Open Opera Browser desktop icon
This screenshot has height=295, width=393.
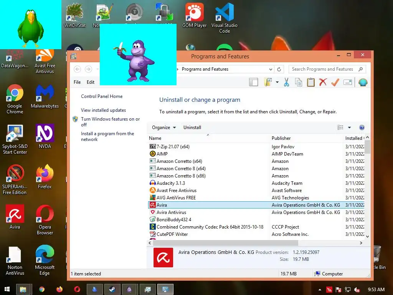(45, 220)
